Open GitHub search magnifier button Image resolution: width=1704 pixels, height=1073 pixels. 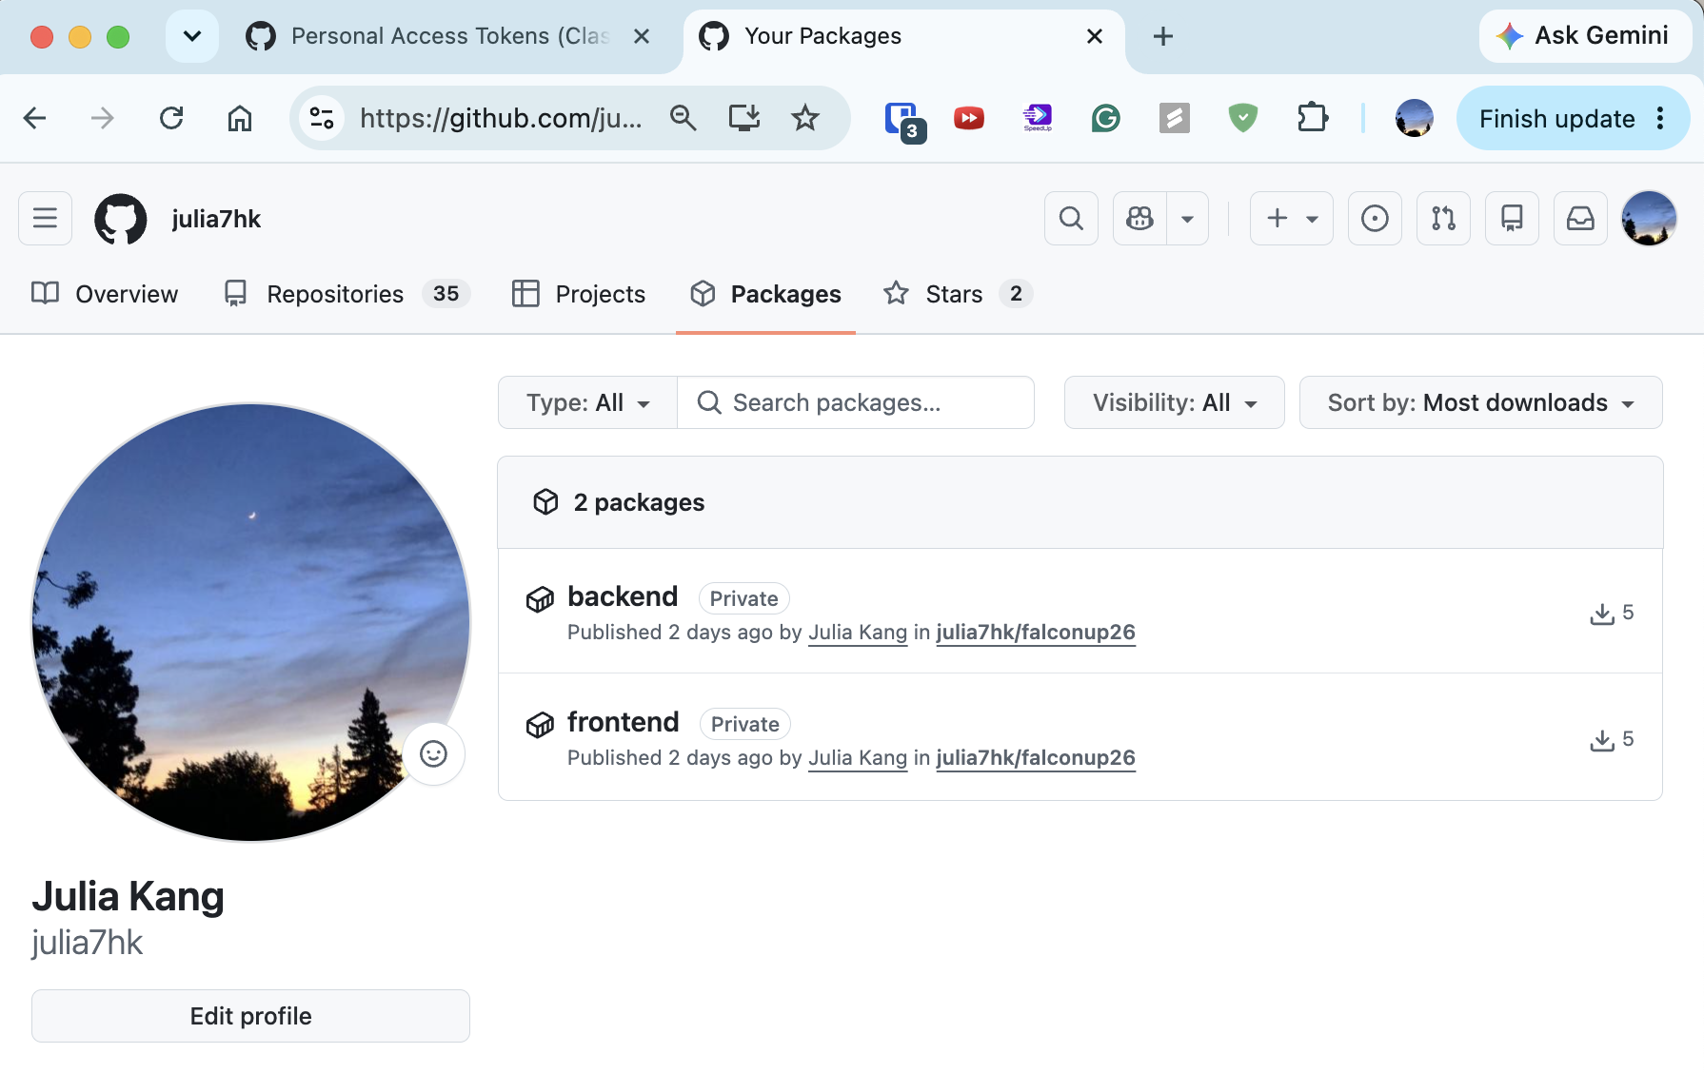click(x=1071, y=219)
